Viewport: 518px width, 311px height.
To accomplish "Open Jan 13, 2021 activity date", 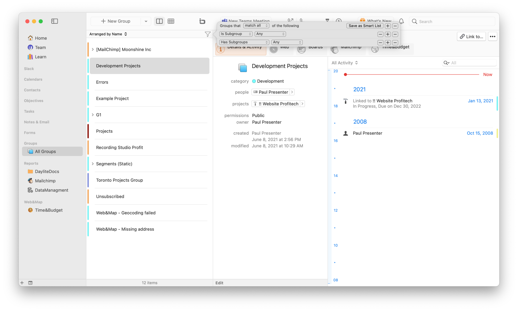I will 480,100.
